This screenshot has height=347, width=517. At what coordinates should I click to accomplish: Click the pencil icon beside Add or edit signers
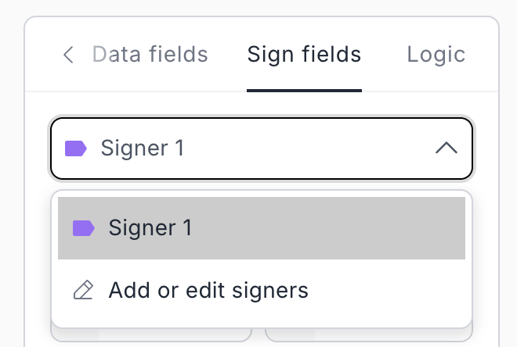point(82,291)
